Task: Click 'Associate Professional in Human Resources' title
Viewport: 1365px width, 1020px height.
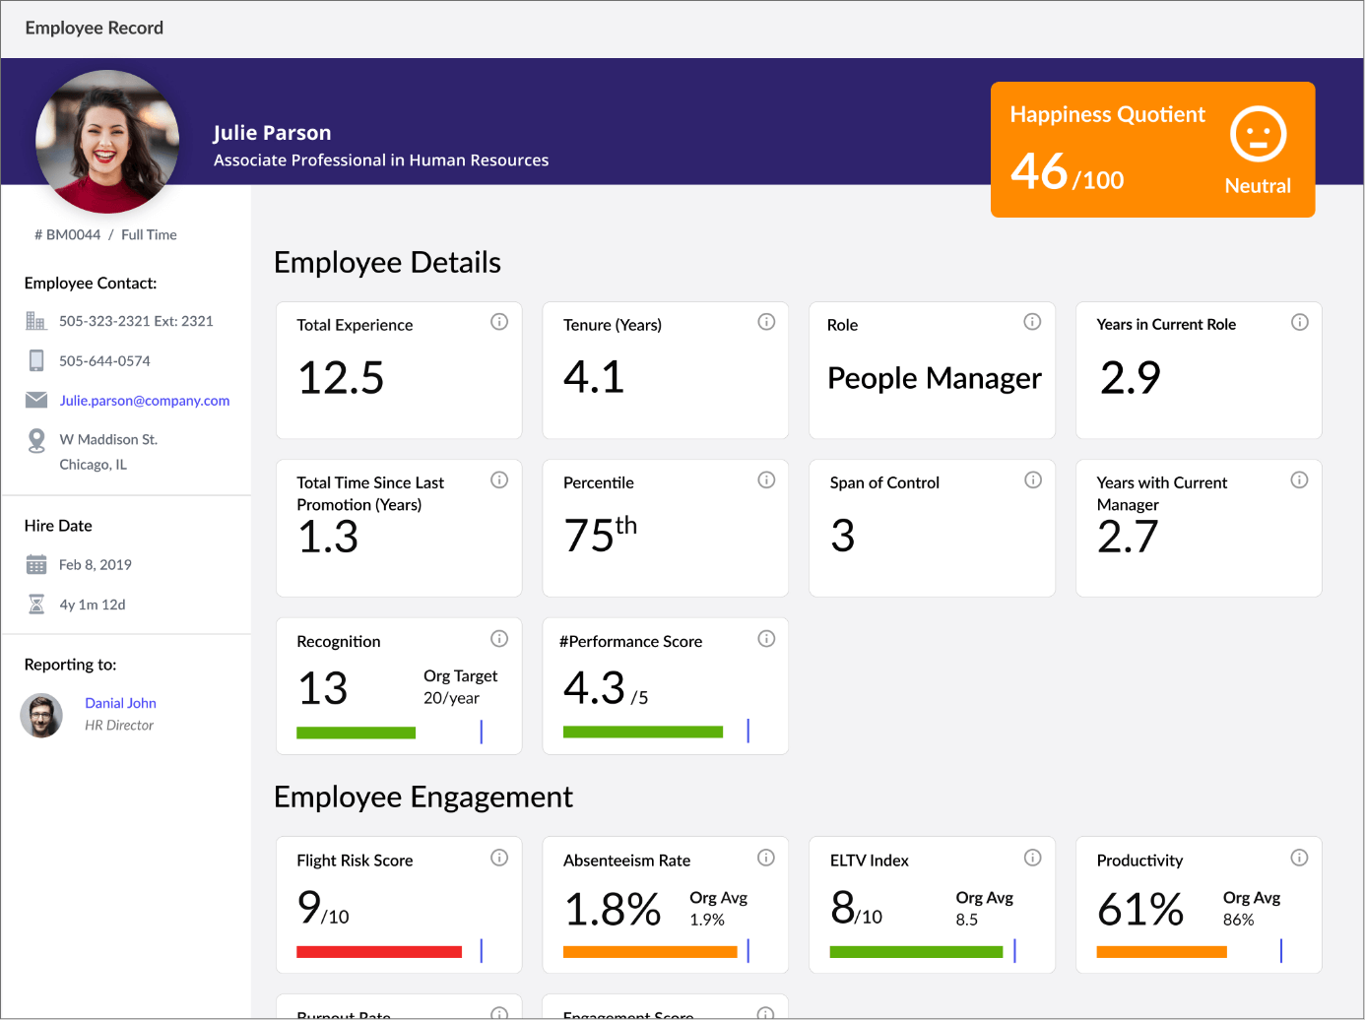Action: coord(381,160)
